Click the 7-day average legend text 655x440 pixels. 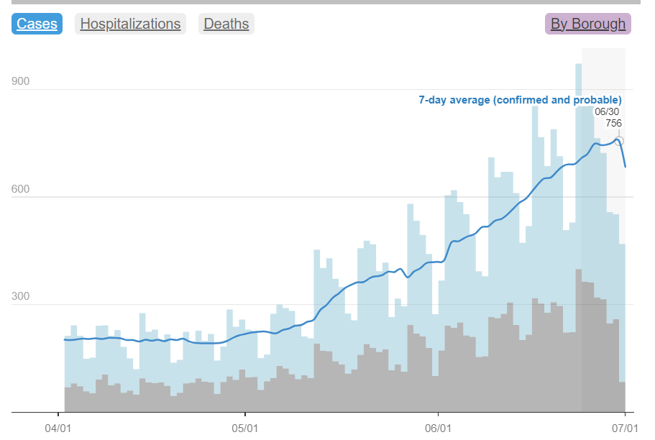coord(520,100)
